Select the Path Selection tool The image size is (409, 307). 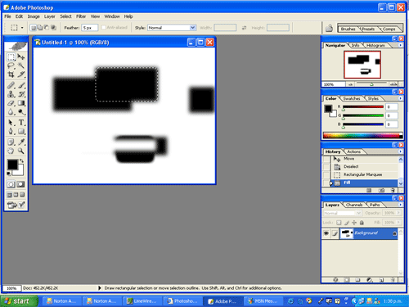(x=11, y=123)
